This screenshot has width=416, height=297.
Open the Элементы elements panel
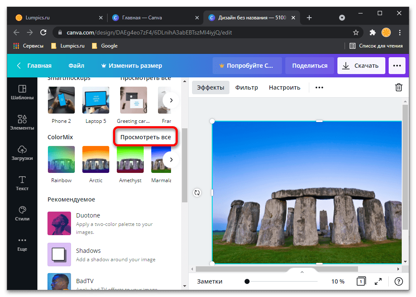(x=22, y=122)
